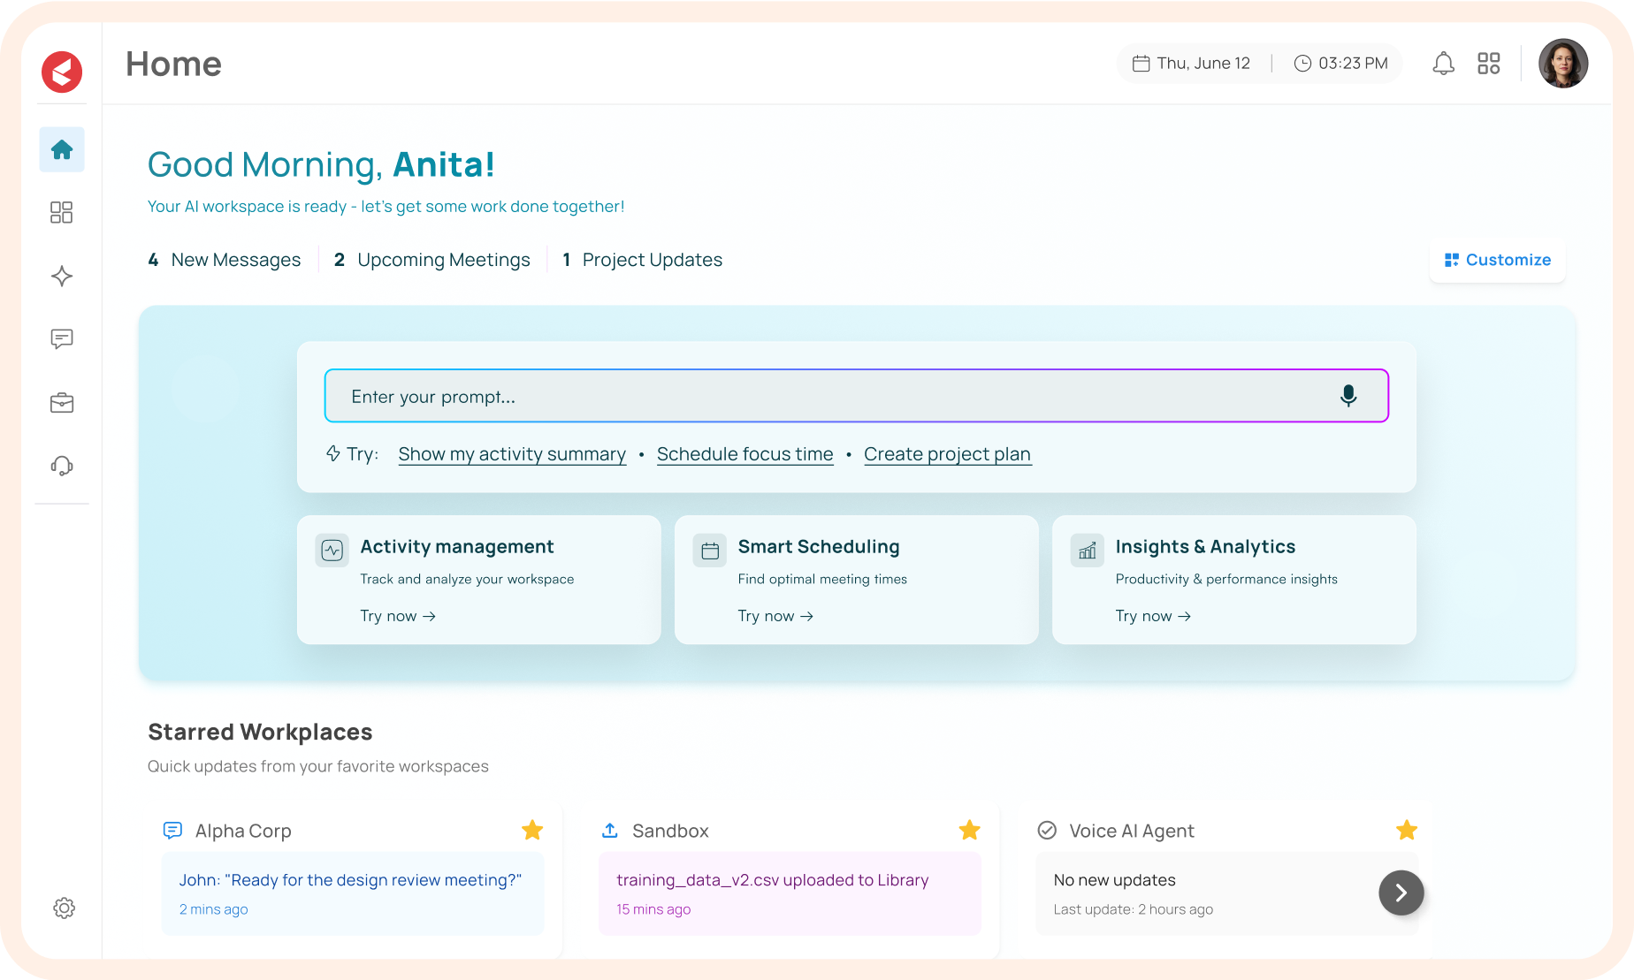Click Show my activity summary suggestion

tap(512, 454)
